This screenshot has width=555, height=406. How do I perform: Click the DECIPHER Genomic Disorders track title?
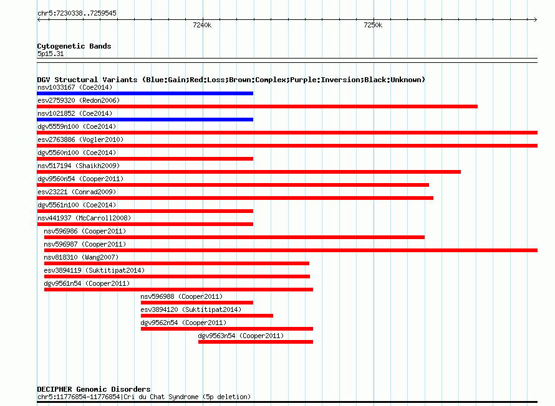click(x=94, y=389)
